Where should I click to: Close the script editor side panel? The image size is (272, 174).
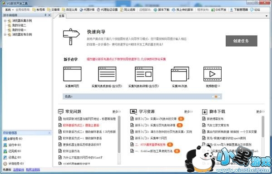click(49, 15)
